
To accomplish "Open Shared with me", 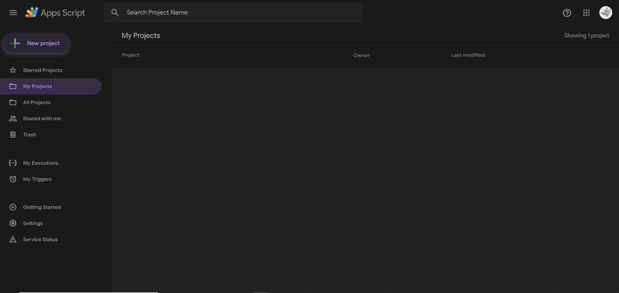I will click(42, 118).
